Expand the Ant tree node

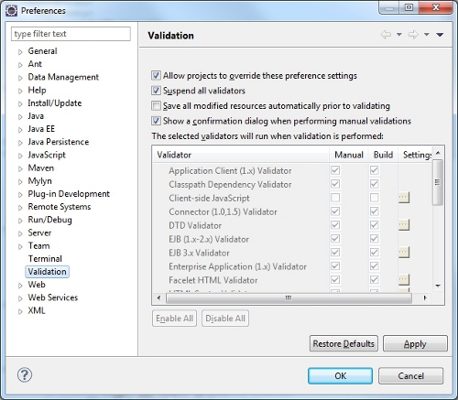point(20,65)
